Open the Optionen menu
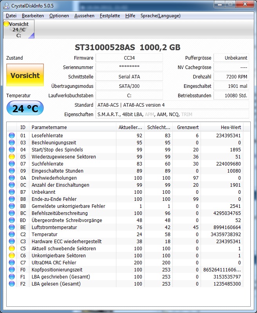 [59, 16]
